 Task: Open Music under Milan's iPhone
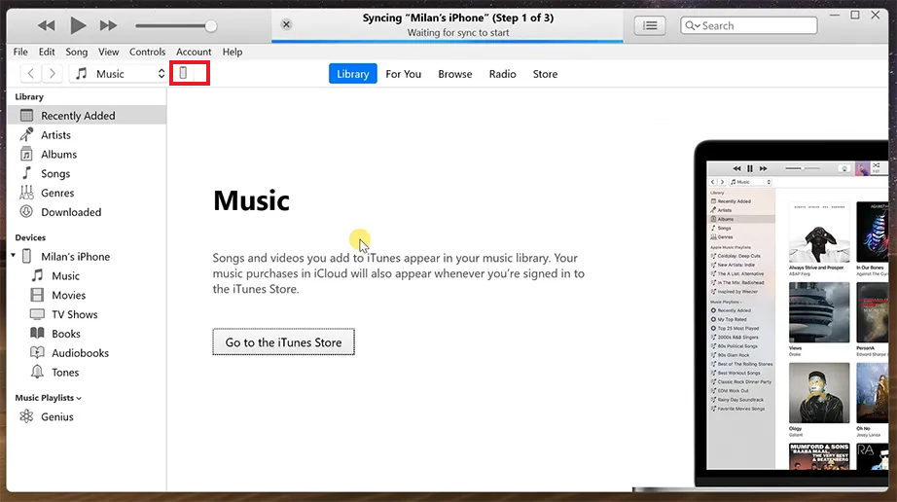pos(66,276)
